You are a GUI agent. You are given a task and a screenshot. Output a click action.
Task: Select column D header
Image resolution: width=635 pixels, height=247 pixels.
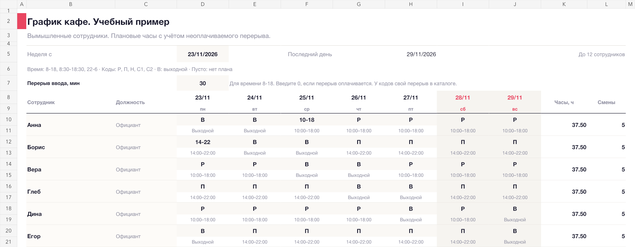202,4
